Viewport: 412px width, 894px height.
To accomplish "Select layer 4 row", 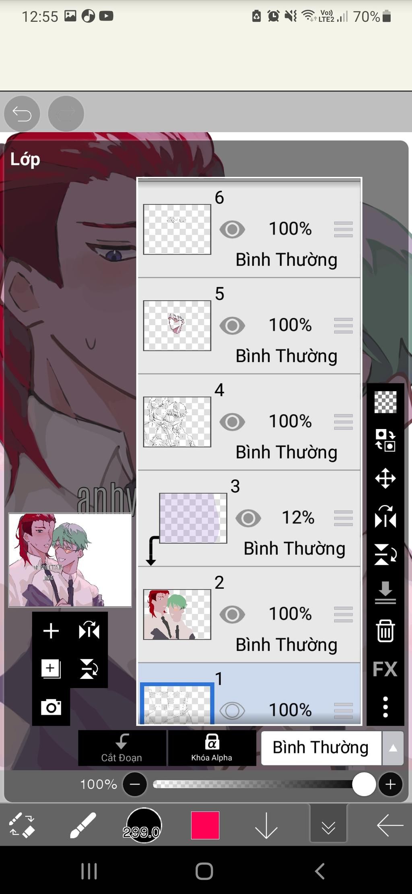I will click(x=249, y=422).
